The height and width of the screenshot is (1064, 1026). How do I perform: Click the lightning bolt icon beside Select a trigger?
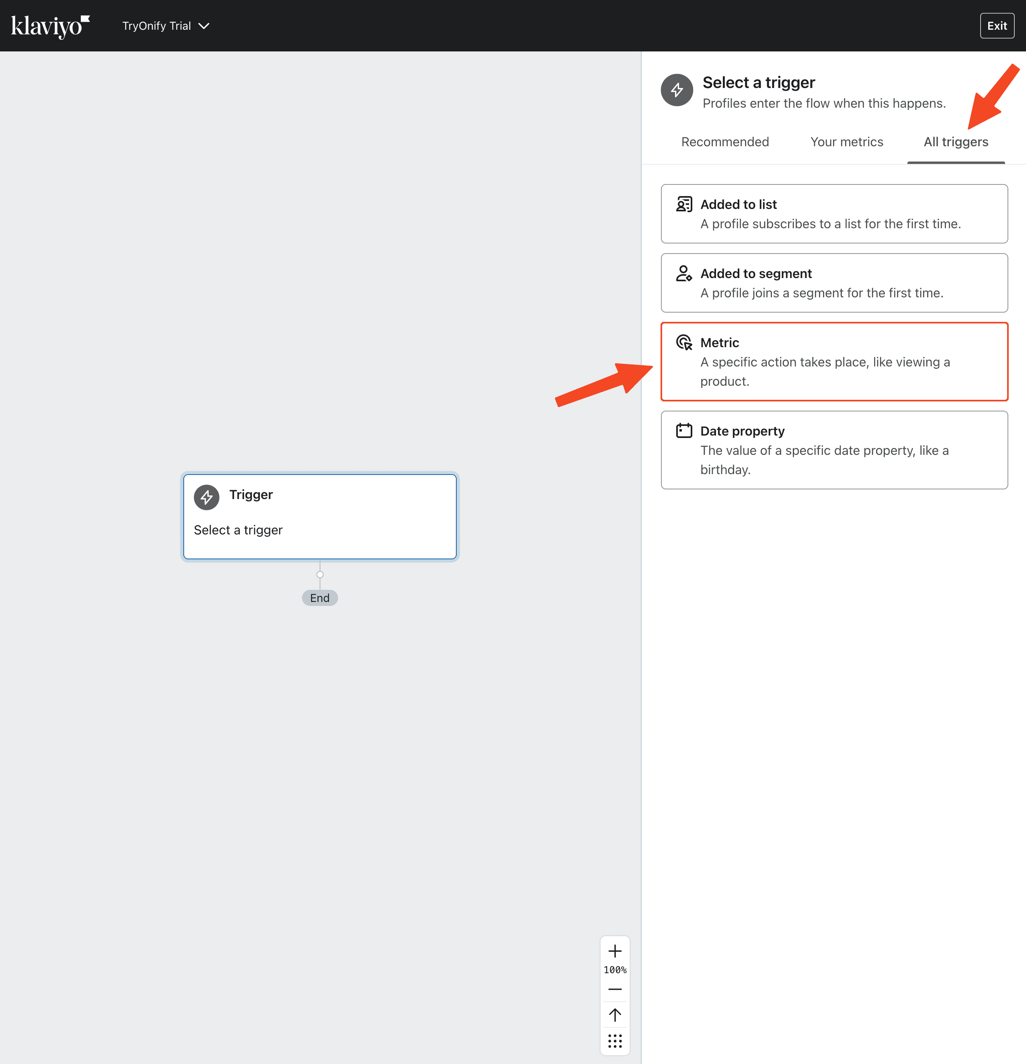677,90
